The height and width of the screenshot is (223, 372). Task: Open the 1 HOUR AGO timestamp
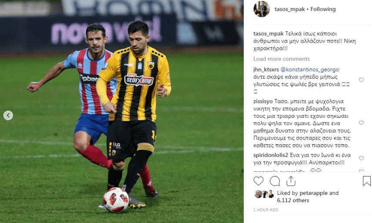(x=266, y=210)
